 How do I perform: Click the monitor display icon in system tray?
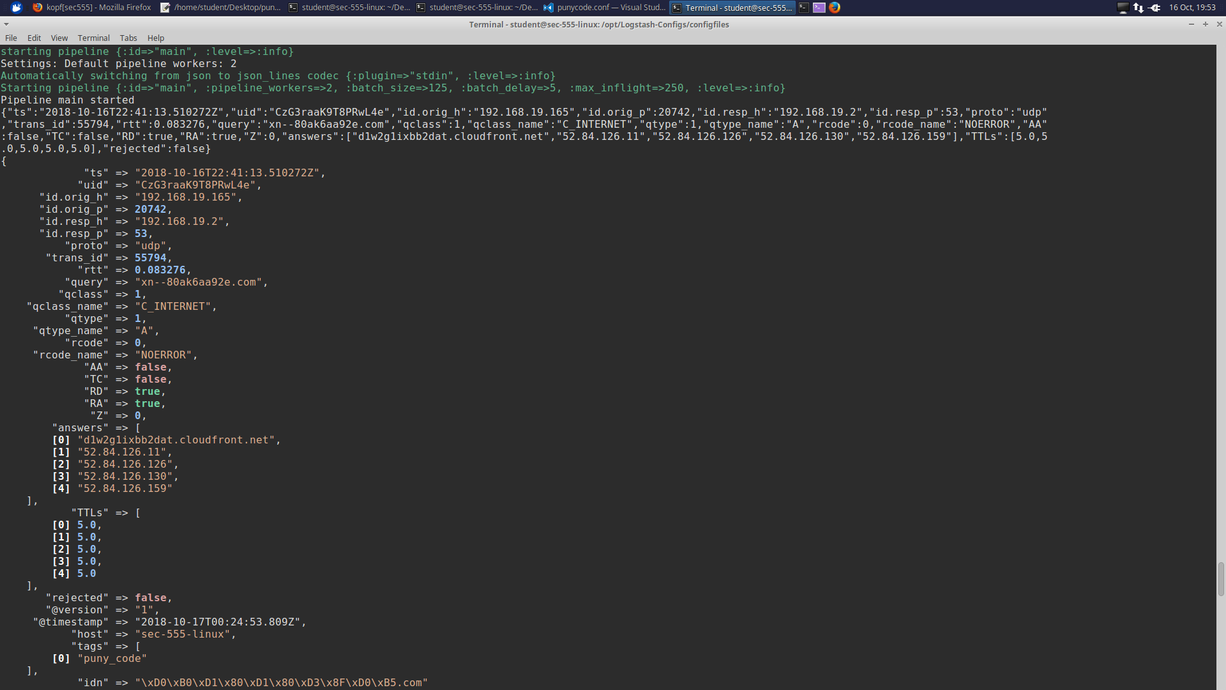[1123, 8]
